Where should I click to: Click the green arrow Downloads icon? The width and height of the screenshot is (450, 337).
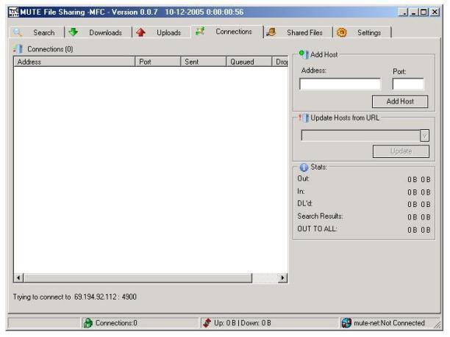coord(73,32)
